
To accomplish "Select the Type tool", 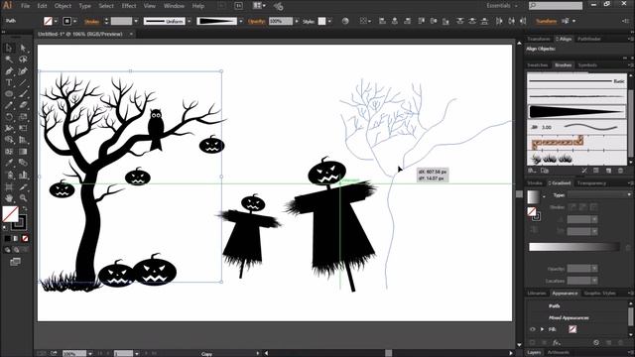I will 9,82.
